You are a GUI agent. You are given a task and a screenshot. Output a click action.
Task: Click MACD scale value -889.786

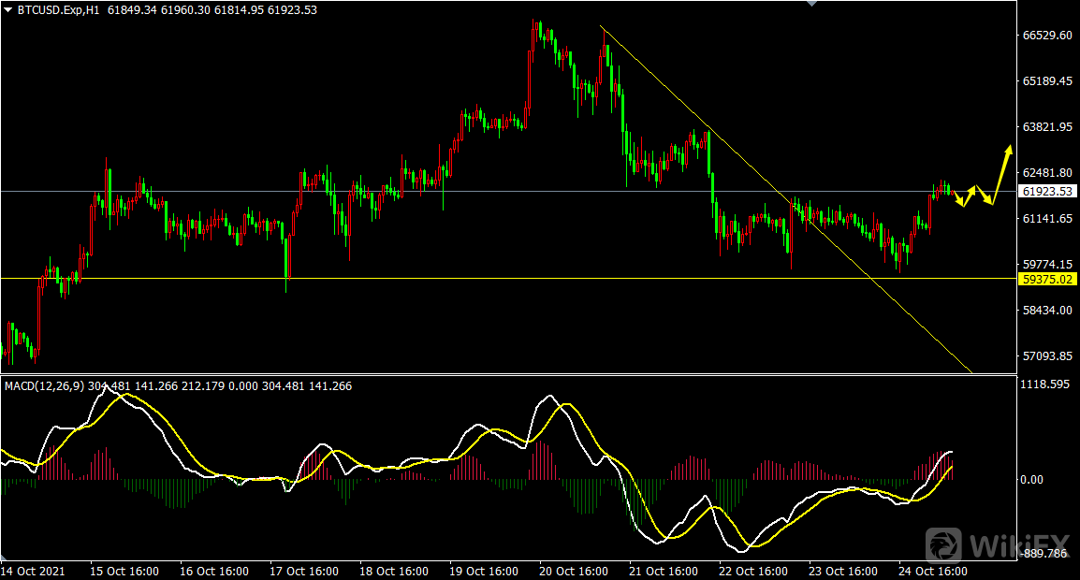(x=1044, y=553)
